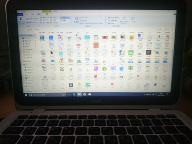Launch Microsoft Edge from taskbar
The height and width of the screenshot is (144, 192).
pyautogui.click(x=74, y=94)
